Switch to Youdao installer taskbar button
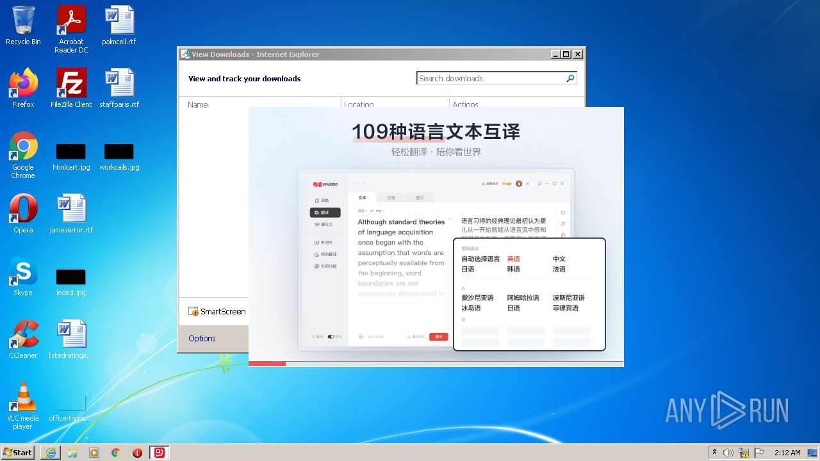Viewport: 820px width, 461px height. (159, 453)
